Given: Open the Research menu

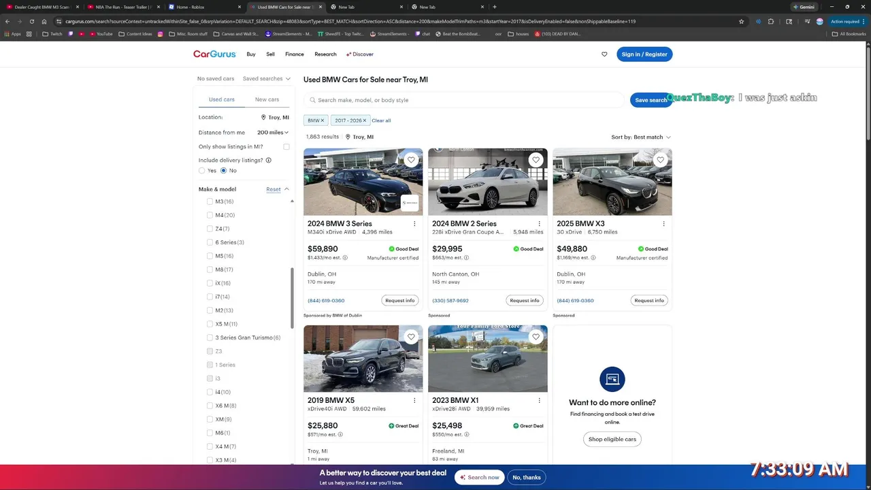Looking at the screenshot, I should pos(325,54).
